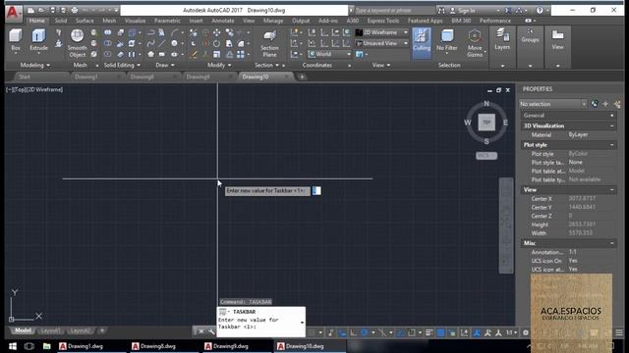The image size is (629, 353).
Task: Select the Move Gizmo tool
Action: tap(475, 43)
